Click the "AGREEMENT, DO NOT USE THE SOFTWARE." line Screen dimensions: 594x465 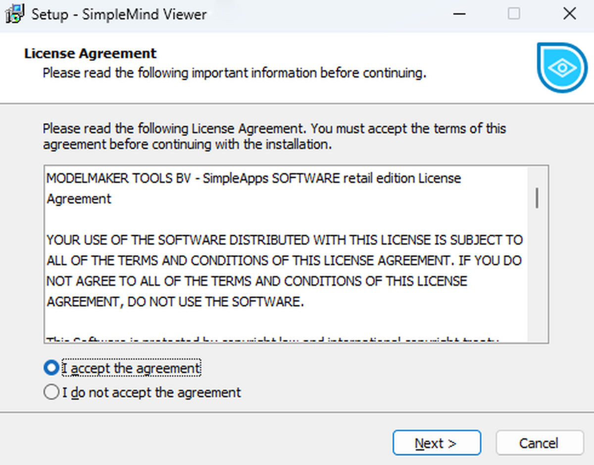pyautogui.click(x=175, y=301)
